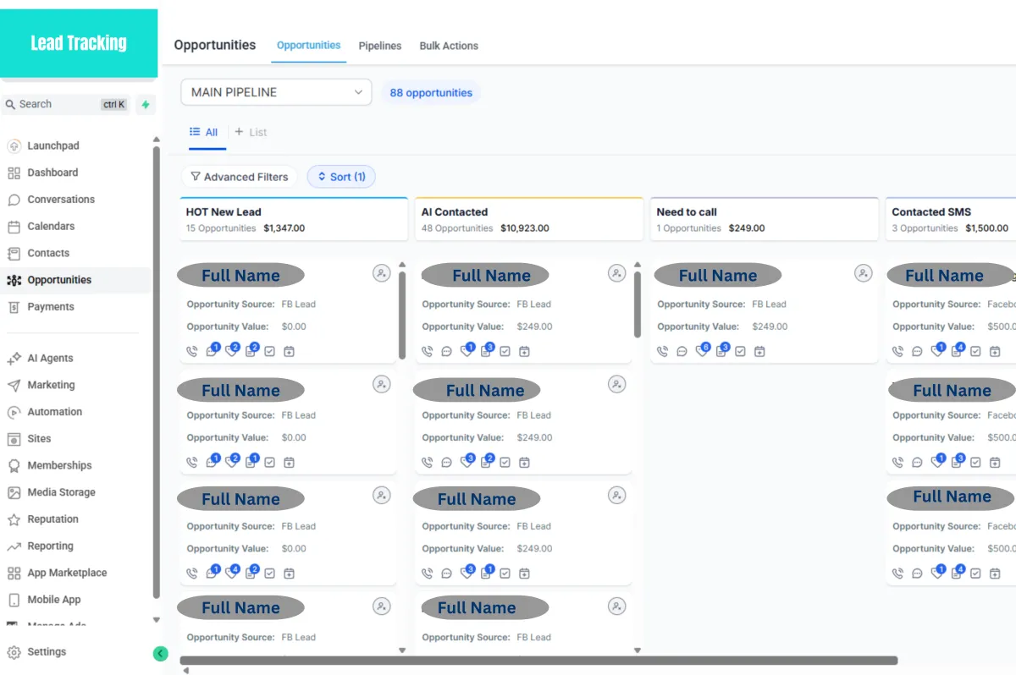Click the Calendars icon in sidebar
Viewport: 1016px width, 675px height.
pos(14,227)
